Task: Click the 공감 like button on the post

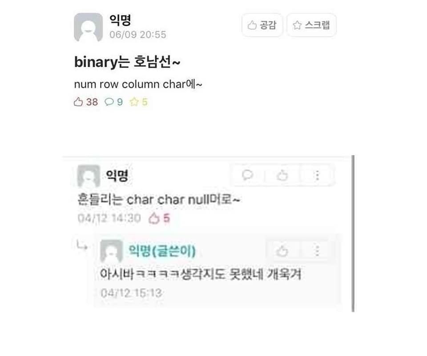Action: point(262,25)
